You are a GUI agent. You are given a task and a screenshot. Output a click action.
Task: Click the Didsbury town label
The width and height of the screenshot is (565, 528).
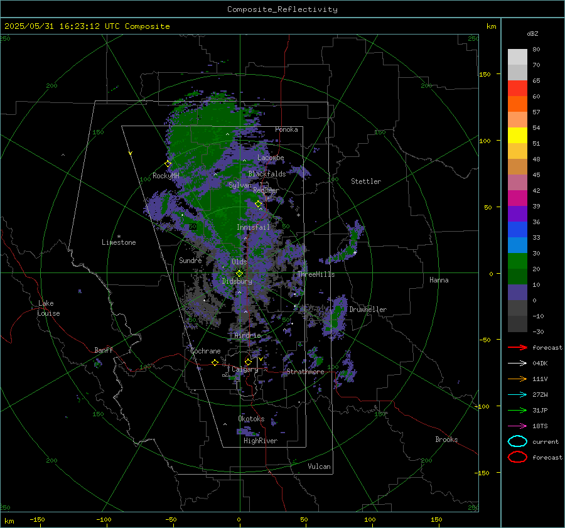[x=237, y=281]
